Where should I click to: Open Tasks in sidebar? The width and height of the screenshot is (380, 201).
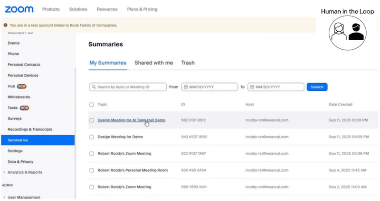(13, 108)
